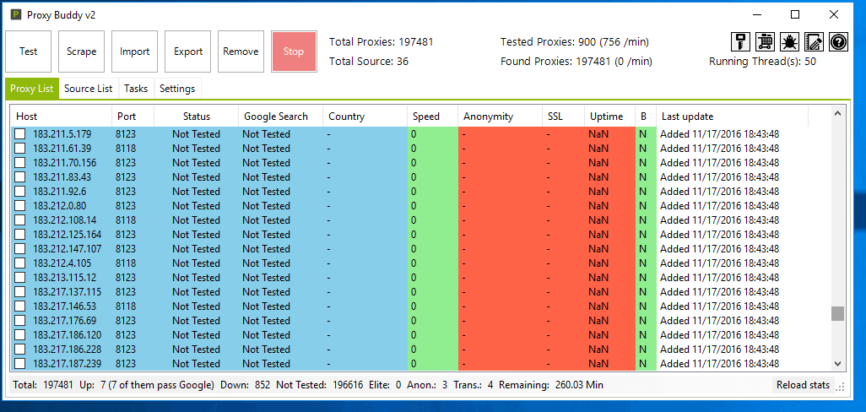The image size is (866, 412).
Task: Open the Source List tab
Action: pos(89,89)
